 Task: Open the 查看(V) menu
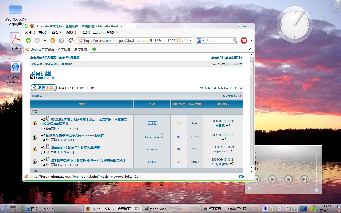(x=57, y=32)
